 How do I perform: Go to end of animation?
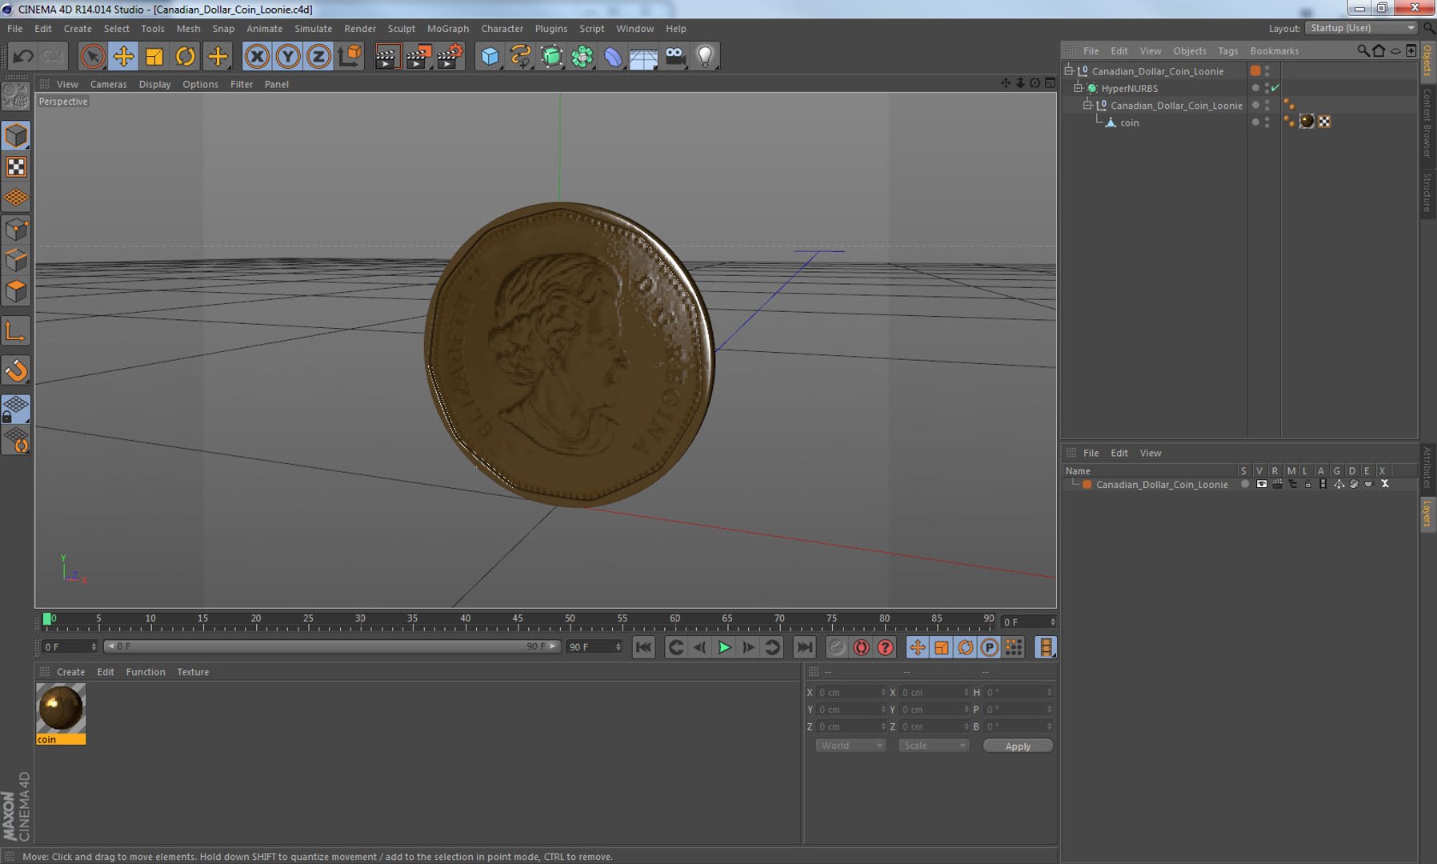[x=804, y=647]
